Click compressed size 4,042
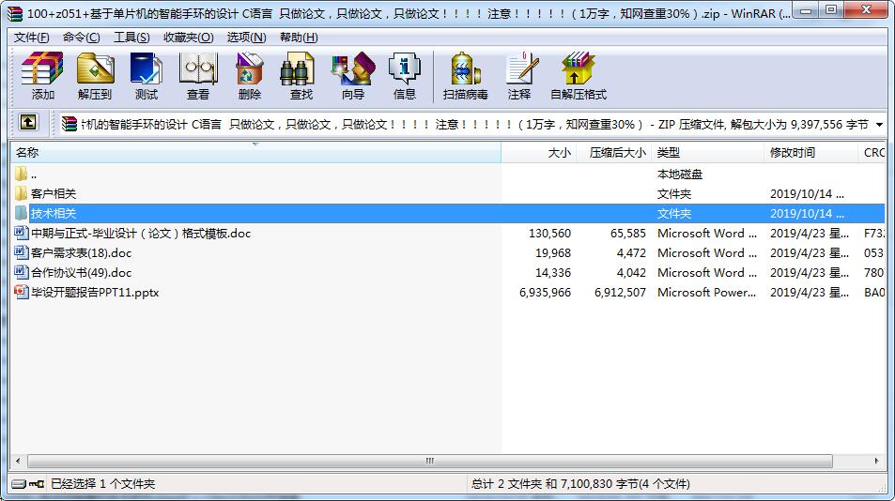Image resolution: width=895 pixels, height=501 pixels. click(631, 272)
